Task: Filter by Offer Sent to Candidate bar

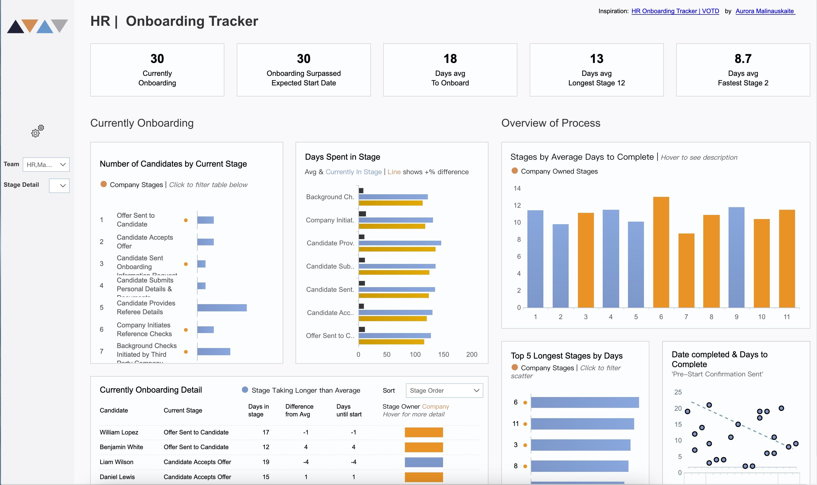Action: coord(206,220)
